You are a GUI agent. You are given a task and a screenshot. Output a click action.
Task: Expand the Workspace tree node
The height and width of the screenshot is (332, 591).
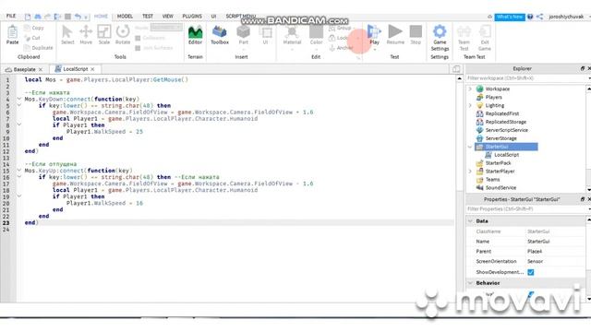470,89
